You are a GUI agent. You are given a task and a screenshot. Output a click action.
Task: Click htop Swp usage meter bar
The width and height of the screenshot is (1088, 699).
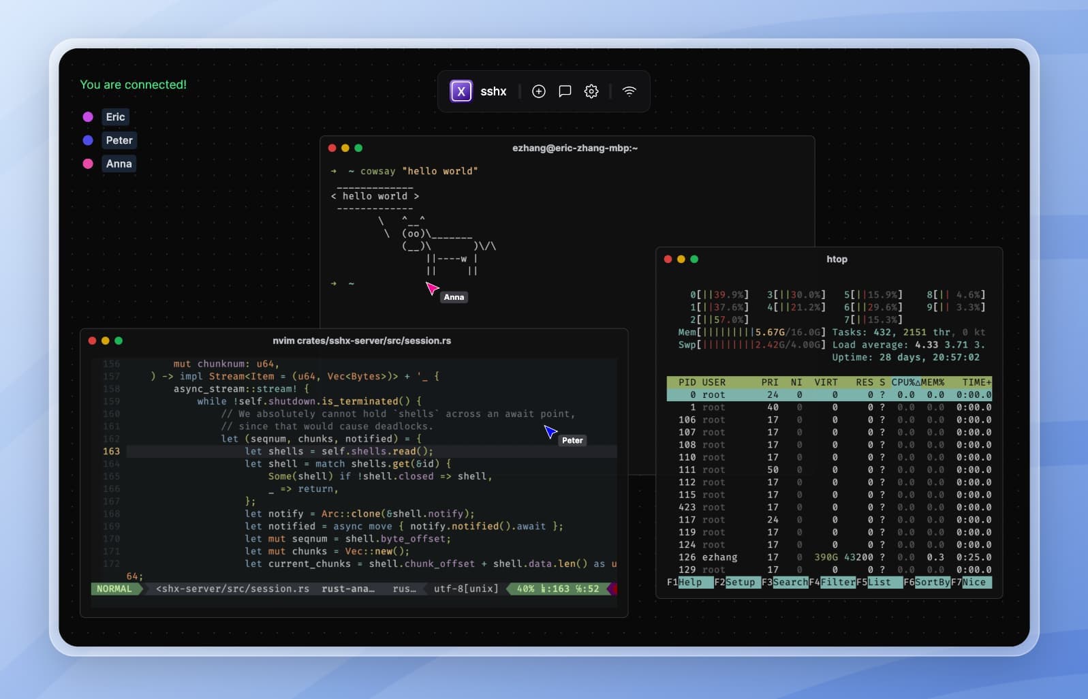point(751,345)
